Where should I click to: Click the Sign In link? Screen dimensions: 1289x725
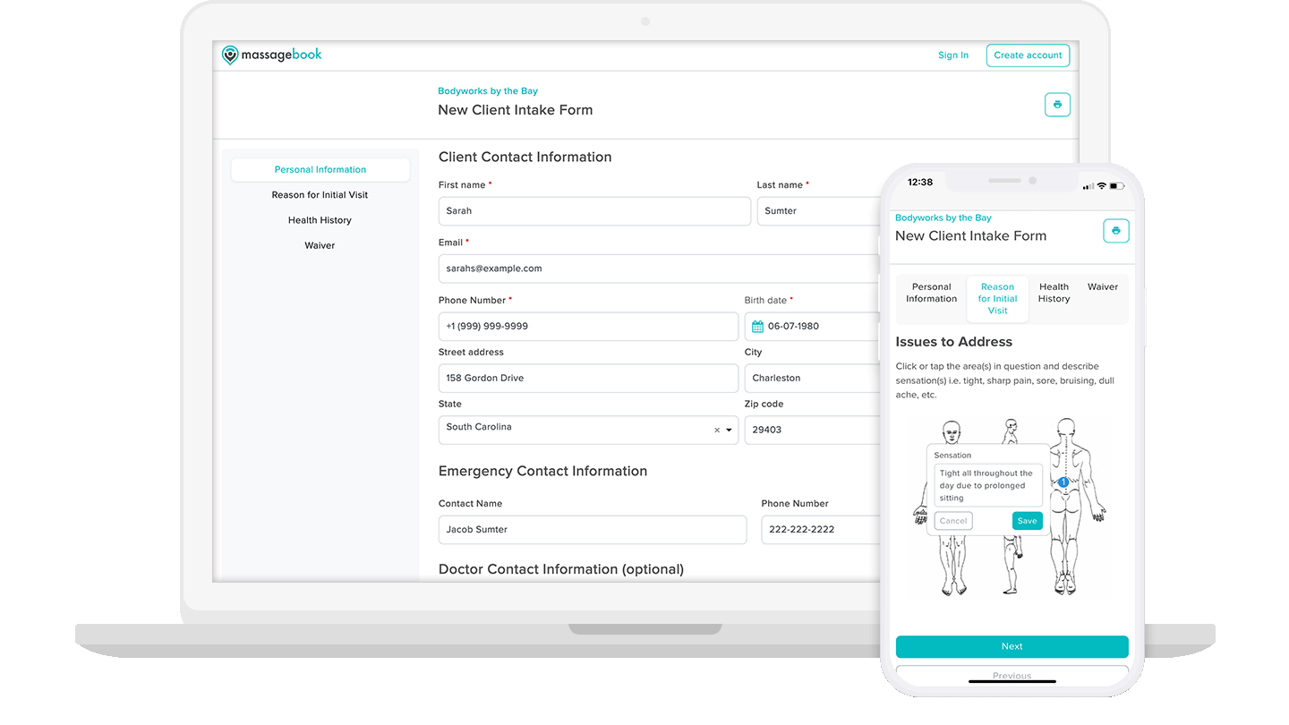(x=952, y=55)
